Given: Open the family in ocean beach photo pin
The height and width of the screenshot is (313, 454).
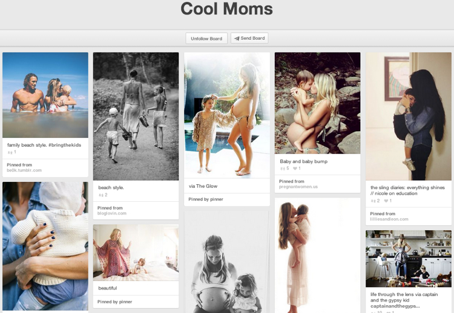Looking at the screenshot, I should [45, 95].
